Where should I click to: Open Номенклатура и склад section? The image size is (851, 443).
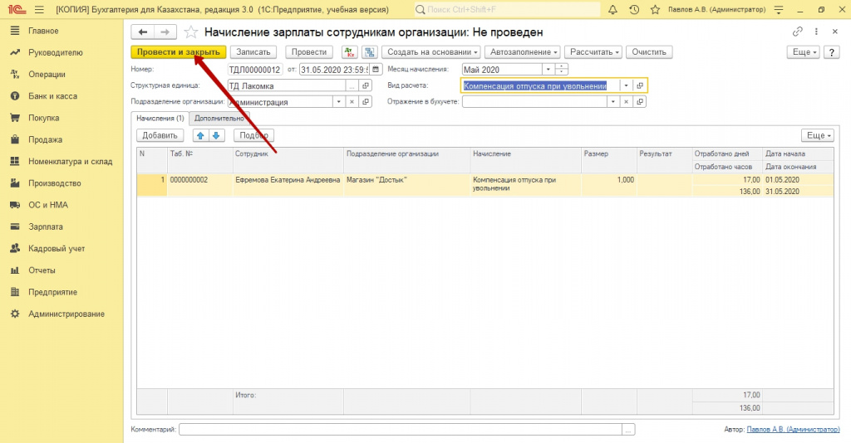point(70,162)
